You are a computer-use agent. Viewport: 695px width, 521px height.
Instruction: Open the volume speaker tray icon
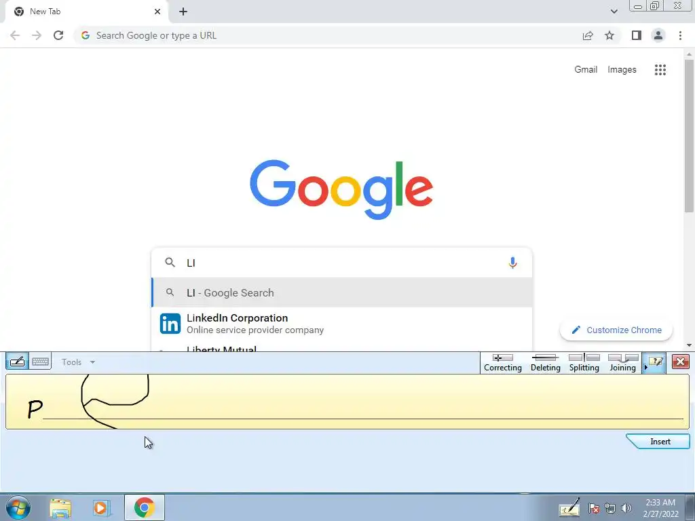[626, 508]
